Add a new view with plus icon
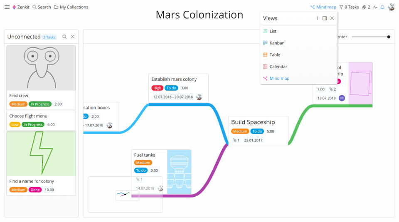This screenshot has width=399, height=222. (318, 18)
